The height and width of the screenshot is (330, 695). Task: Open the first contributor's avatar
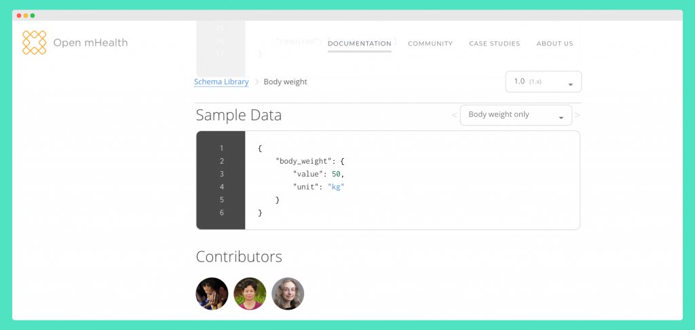click(212, 293)
